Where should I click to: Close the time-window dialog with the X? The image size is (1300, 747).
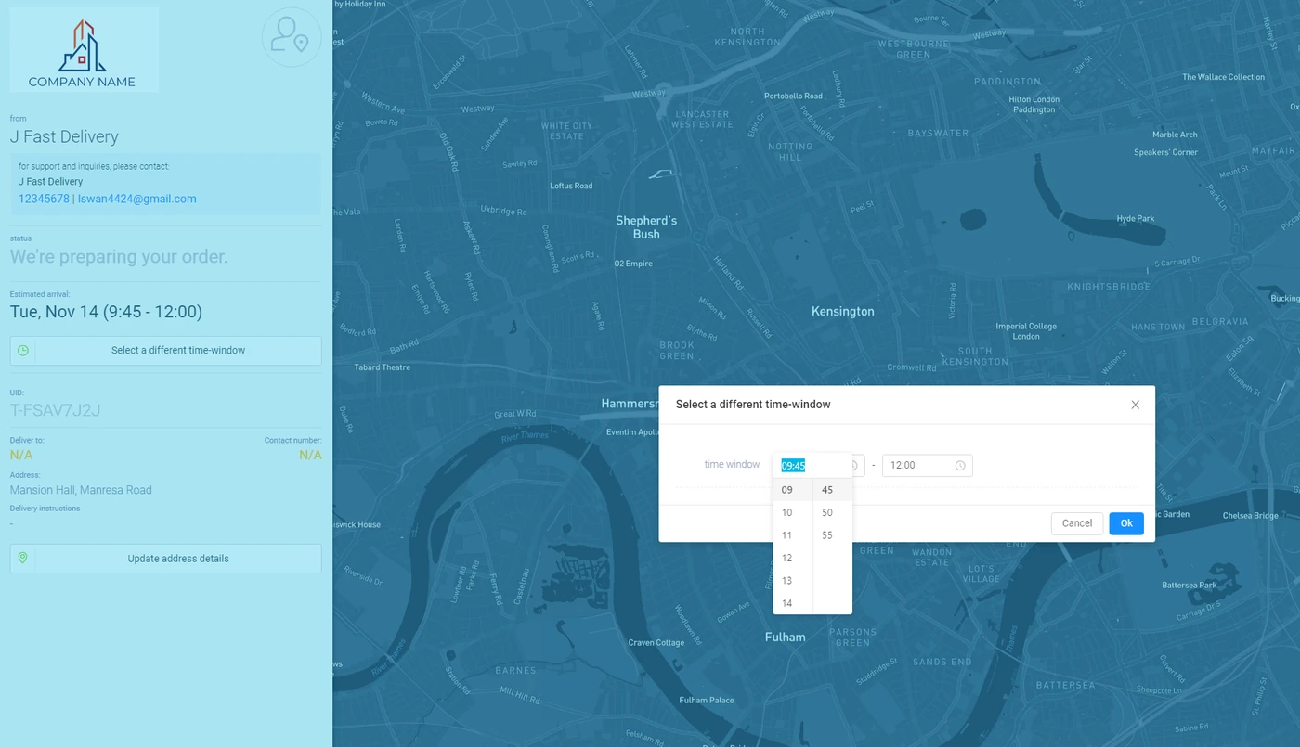[1135, 405]
